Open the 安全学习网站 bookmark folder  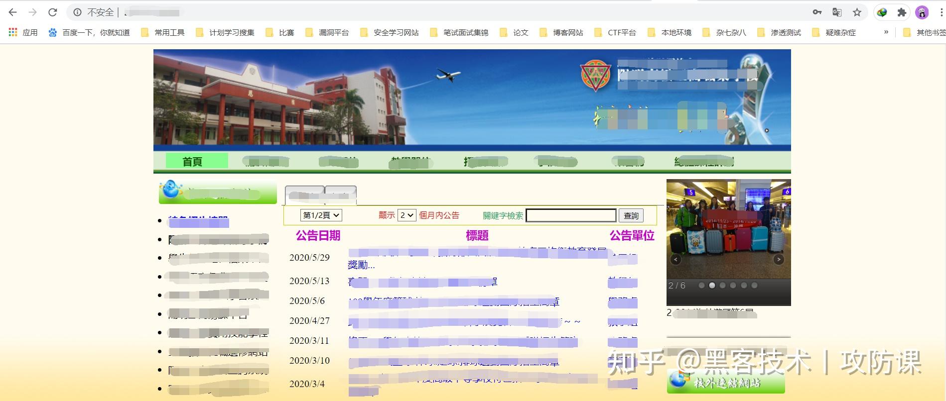(390, 32)
